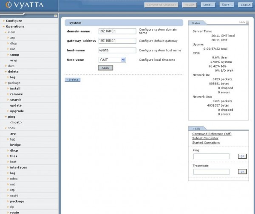
Task: Select the Status tab
Action: (196, 23)
